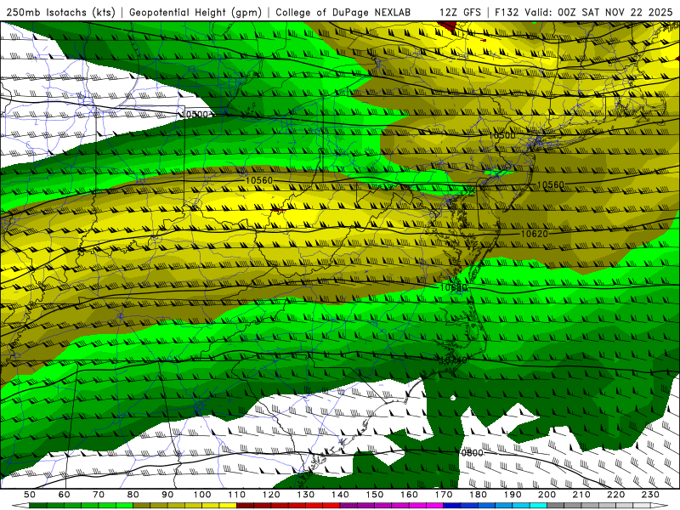Click the 'Geopotential Height (gpm)' header text
The width and height of the screenshot is (680, 510).
pos(195,13)
